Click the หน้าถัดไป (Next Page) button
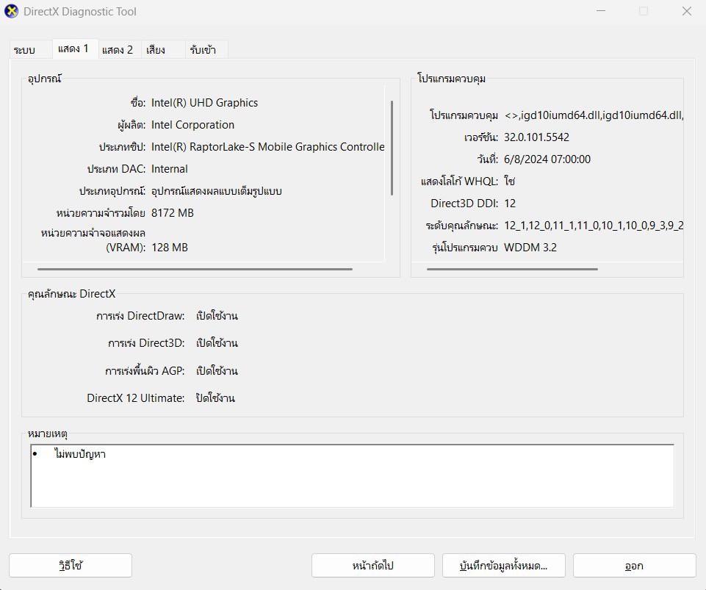This screenshot has width=706, height=590. [x=373, y=565]
